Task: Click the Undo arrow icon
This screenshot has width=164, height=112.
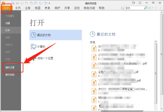Action: (31, 3)
